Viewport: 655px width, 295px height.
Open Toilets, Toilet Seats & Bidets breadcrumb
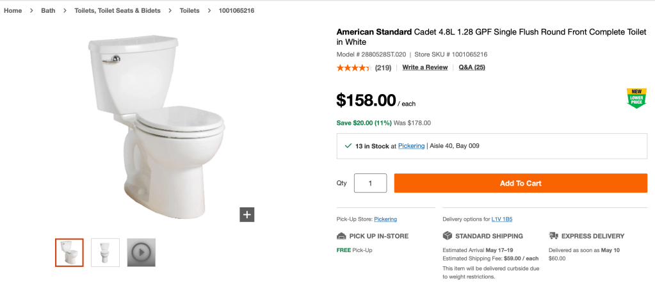[x=117, y=11]
